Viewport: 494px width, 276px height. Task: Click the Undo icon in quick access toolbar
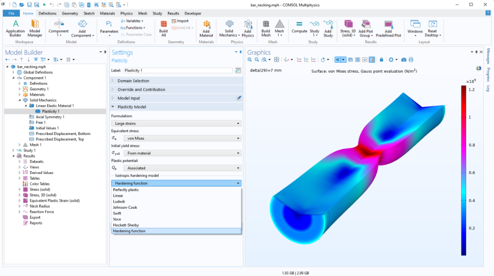pyautogui.click(x=52, y=5)
